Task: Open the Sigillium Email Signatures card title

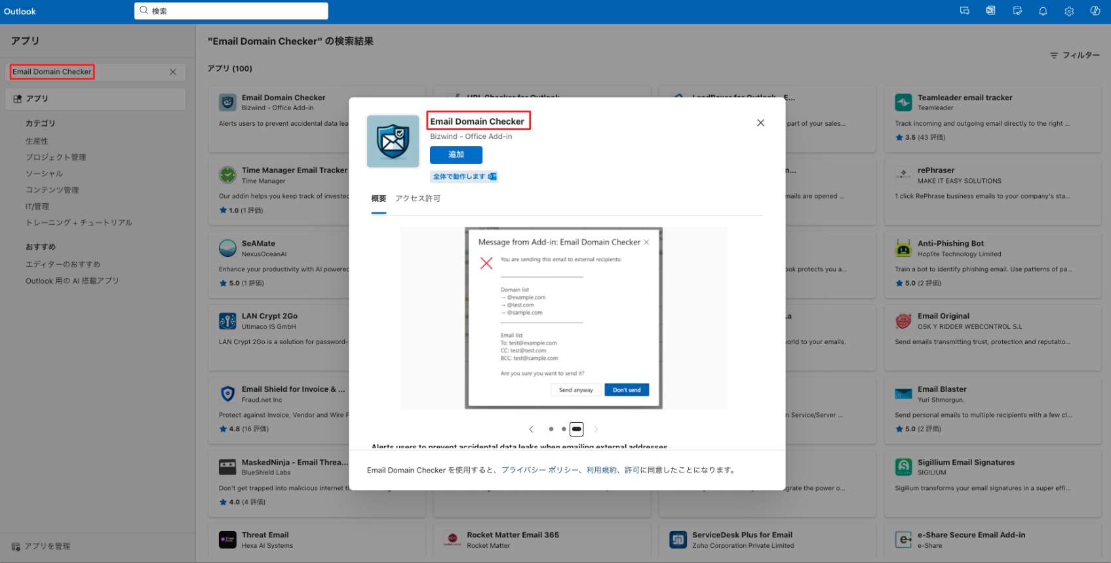Action: pyautogui.click(x=966, y=462)
